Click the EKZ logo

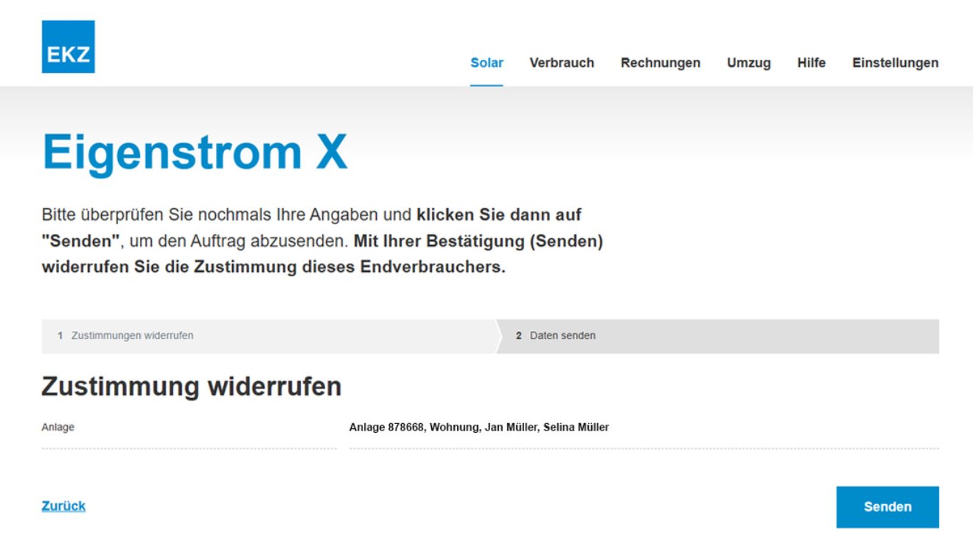pos(70,47)
